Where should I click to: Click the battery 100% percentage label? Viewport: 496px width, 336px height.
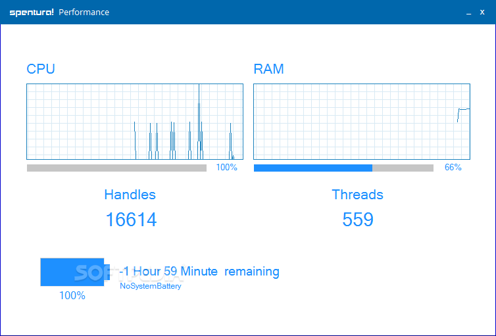(72, 295)
